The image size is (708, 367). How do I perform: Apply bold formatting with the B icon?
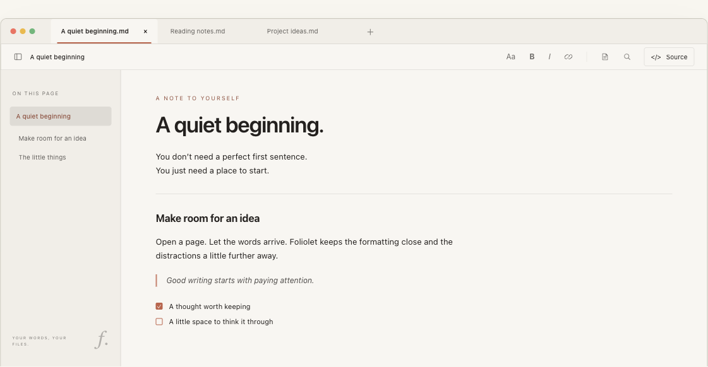(x=532, y=57)
